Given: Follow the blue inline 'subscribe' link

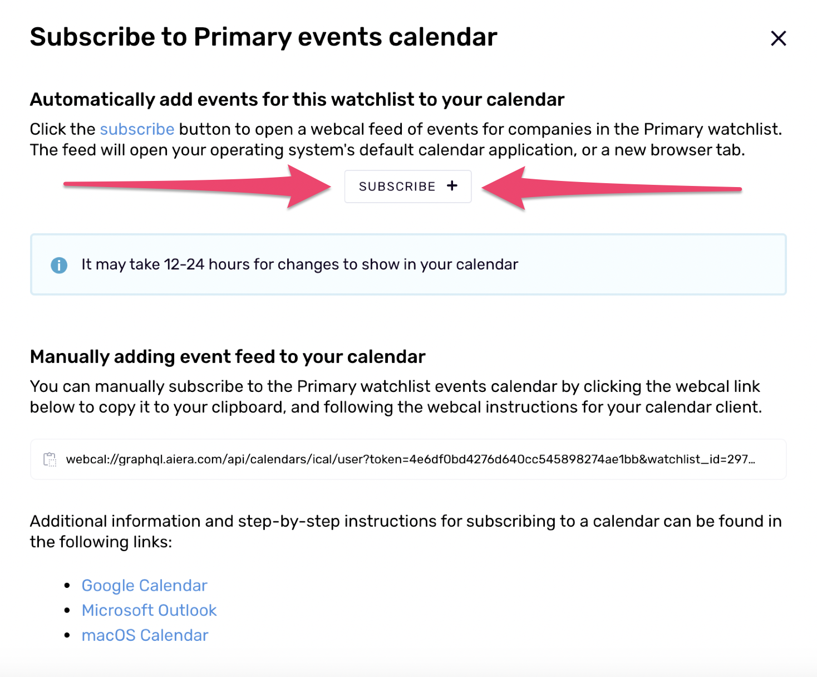Looking at the screenshot, I should 137,129.
